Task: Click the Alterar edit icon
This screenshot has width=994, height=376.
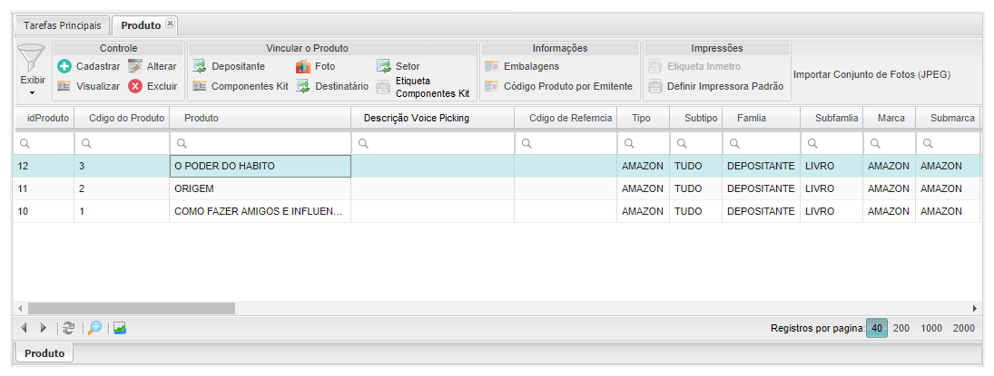Action: (x=135, y=66)
